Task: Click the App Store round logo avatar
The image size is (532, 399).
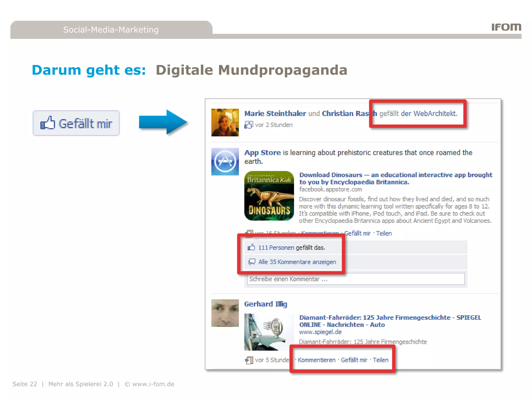Action: click(x=225, y=162)
